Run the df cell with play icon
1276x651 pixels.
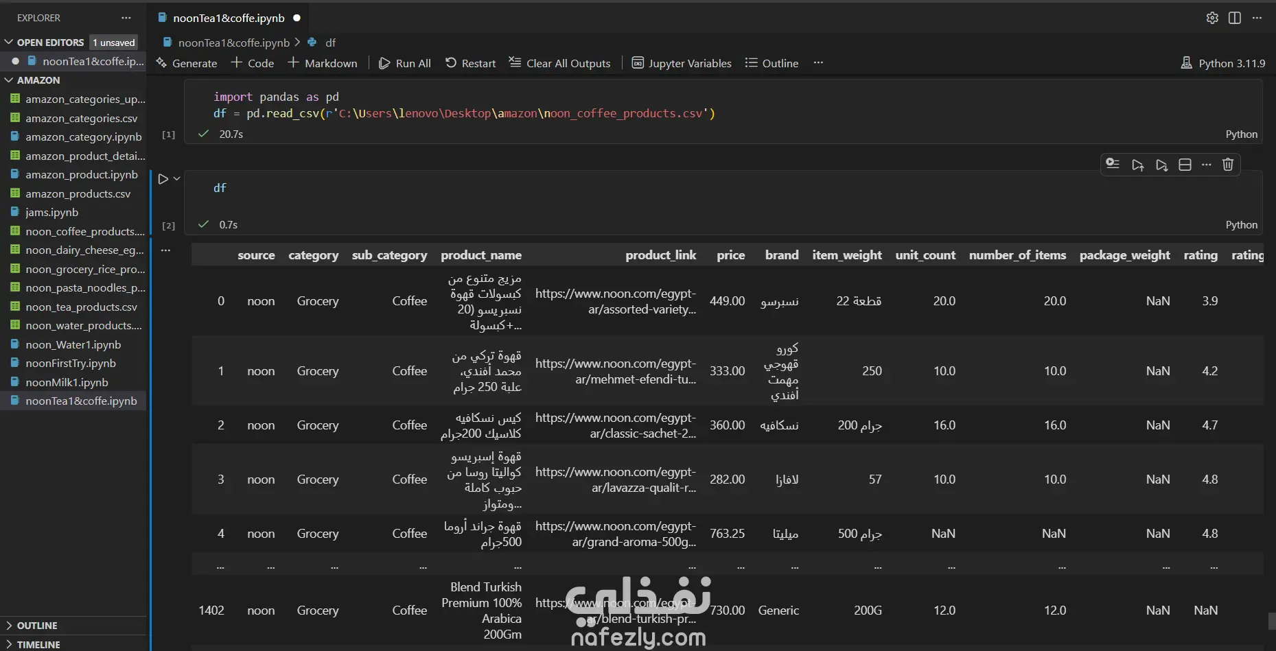(x=163, y=179)
